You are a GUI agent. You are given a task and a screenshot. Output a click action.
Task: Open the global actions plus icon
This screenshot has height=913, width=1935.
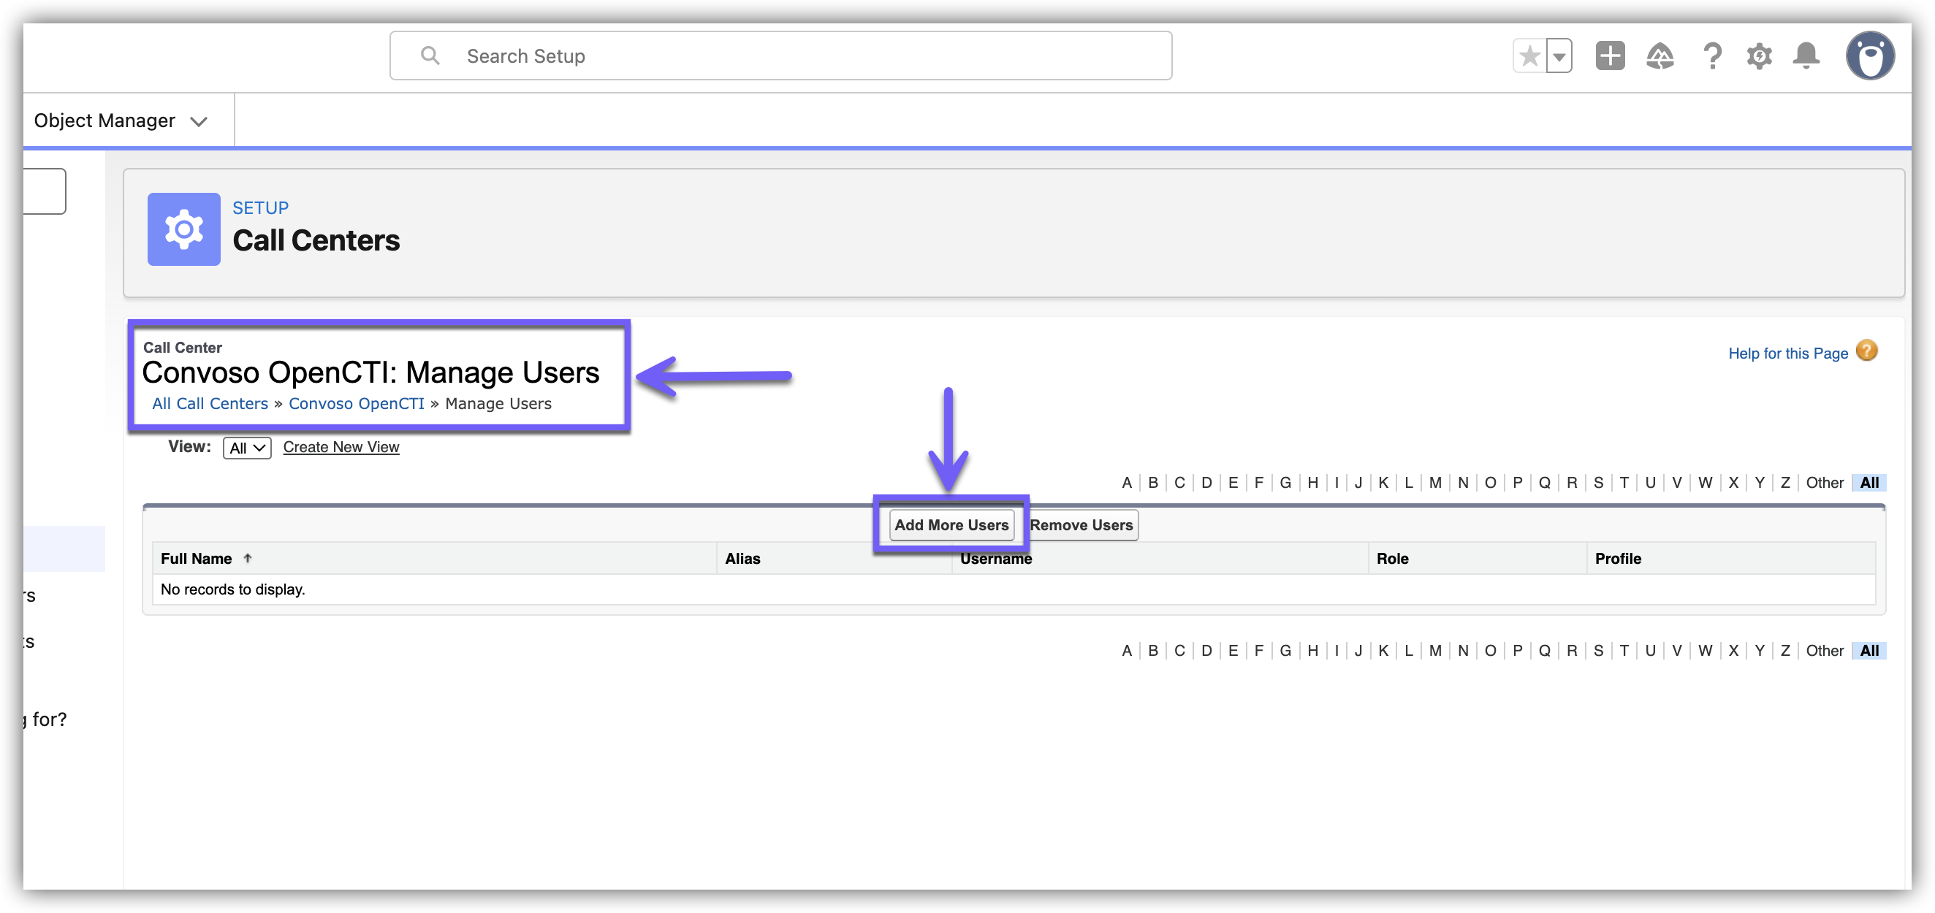(1610, 56)
